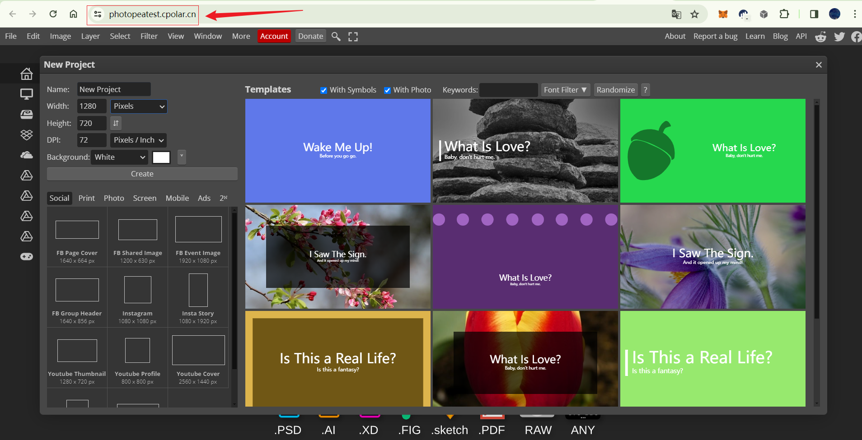Click the presets list vertical scrollbar
This screenshot has height=440, width=862.
(x=234, y=291)
